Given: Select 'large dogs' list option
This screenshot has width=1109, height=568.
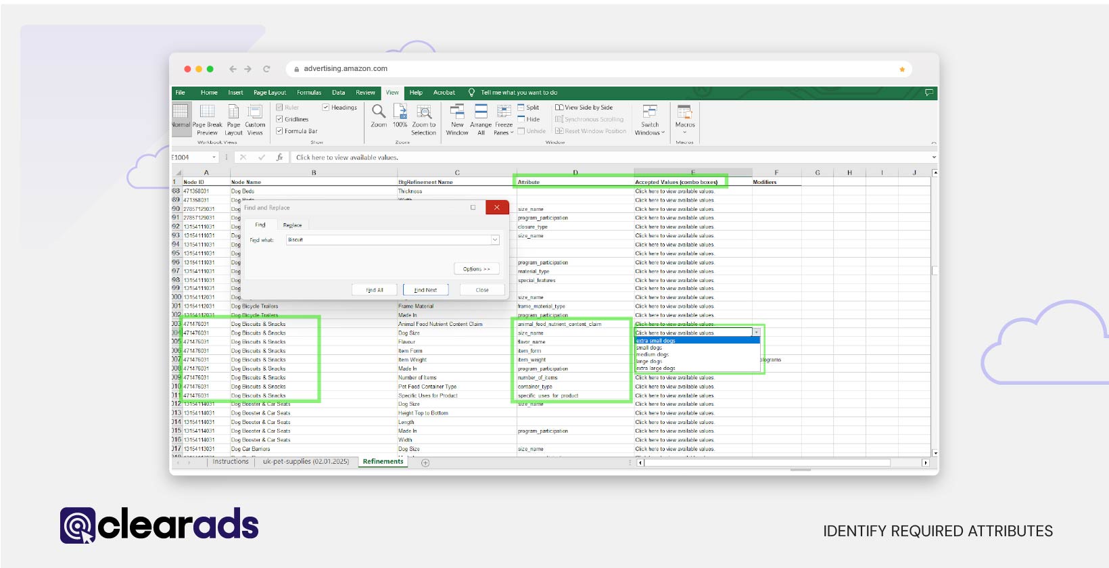Looking at the screenshot, I should [x=697, y=361].
